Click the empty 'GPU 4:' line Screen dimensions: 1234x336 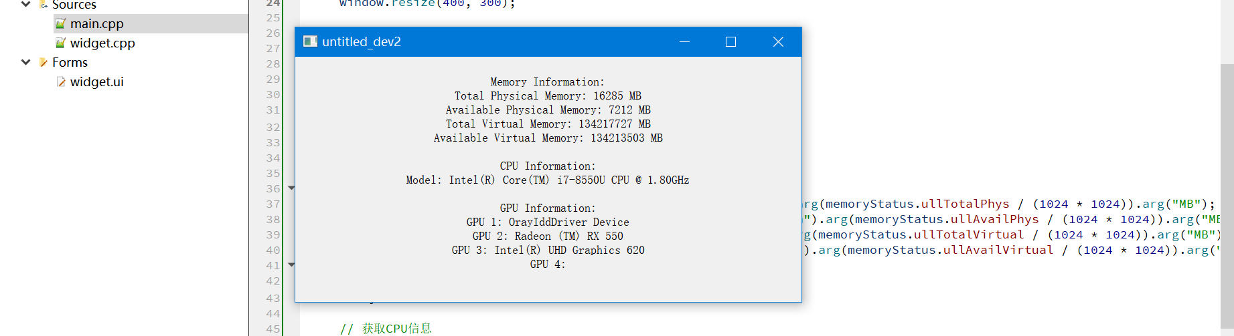tap(548, 264)
